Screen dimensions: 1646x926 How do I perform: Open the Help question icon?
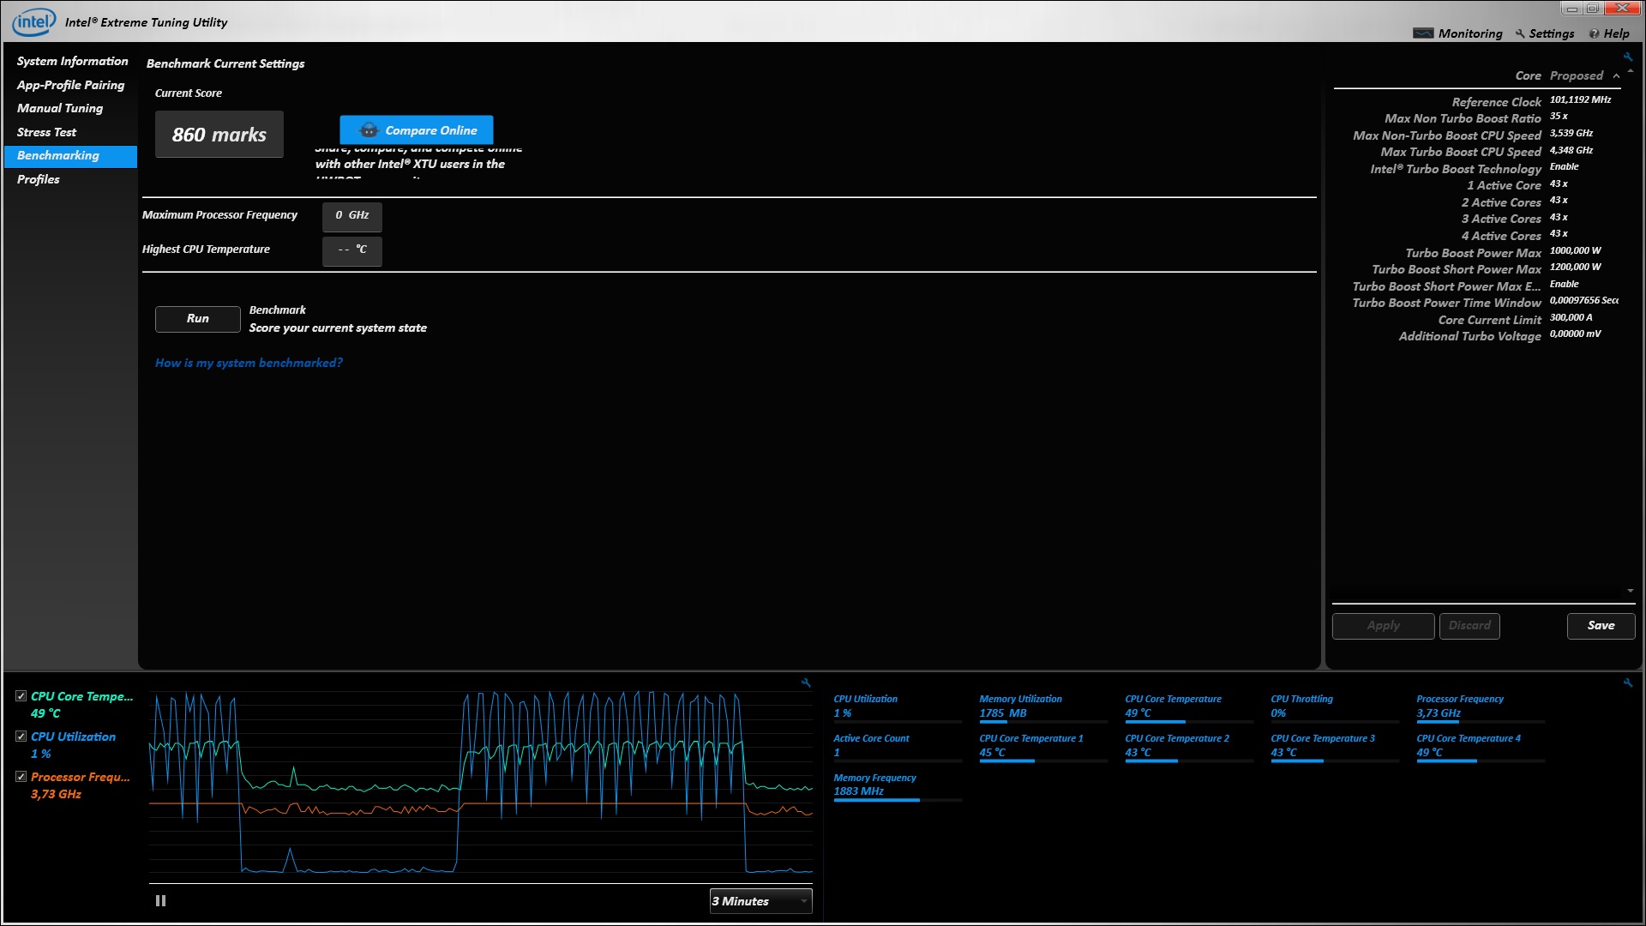pos(1594,33)
